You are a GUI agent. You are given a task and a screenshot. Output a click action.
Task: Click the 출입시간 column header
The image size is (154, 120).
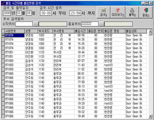tap(81, 31)
